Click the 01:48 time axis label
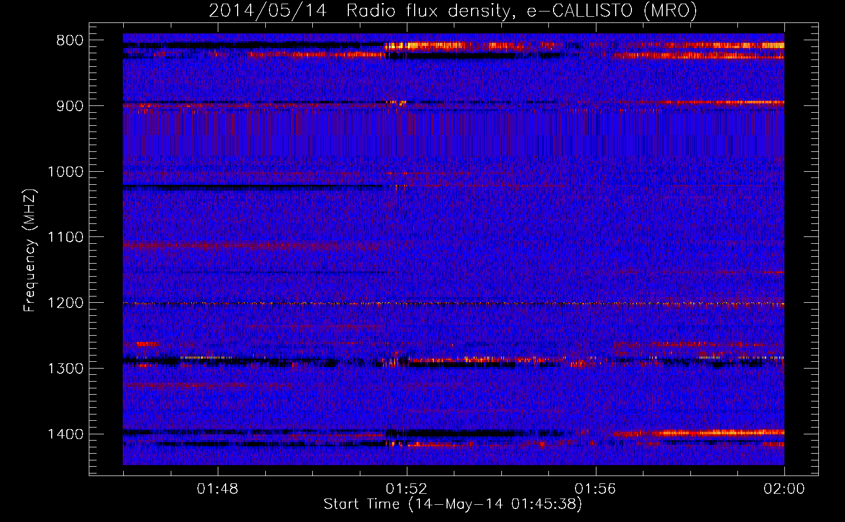 [x=217, y=489]
